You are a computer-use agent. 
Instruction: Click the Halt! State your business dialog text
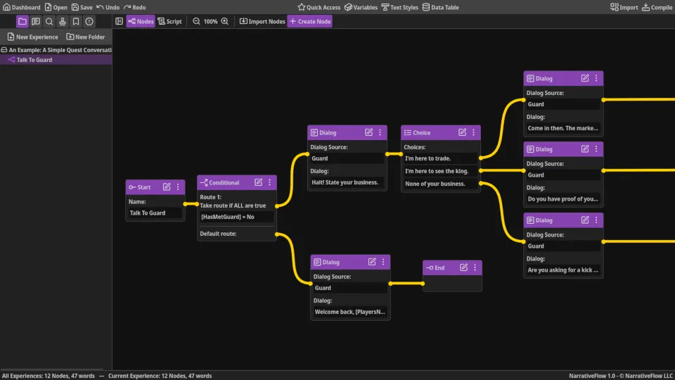347,182
